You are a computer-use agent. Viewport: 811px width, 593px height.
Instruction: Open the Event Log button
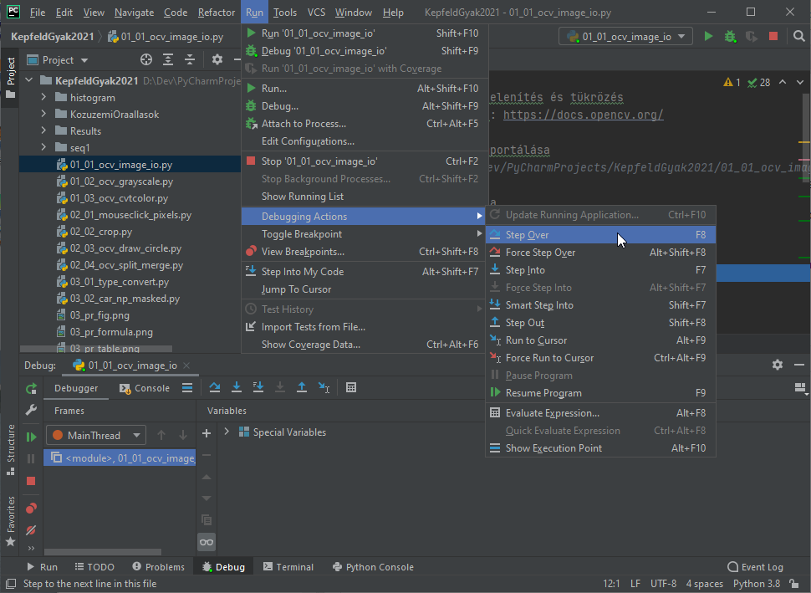coord(755,567)
